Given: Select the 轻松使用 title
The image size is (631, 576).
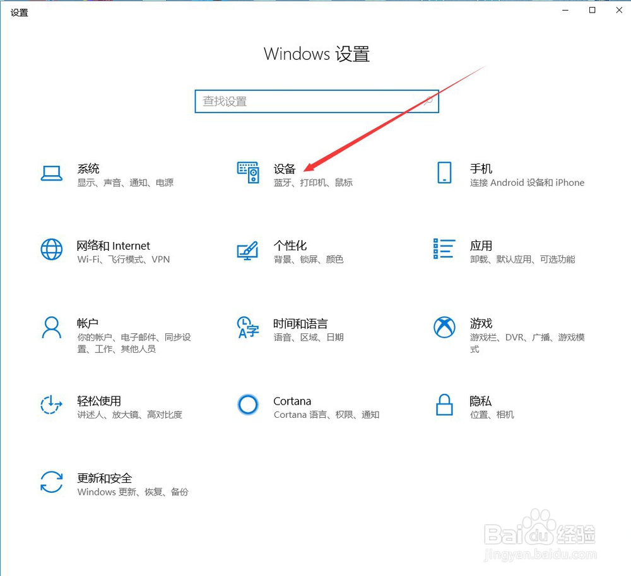Looking at the screenshot, I should click(x=99, y=401).
